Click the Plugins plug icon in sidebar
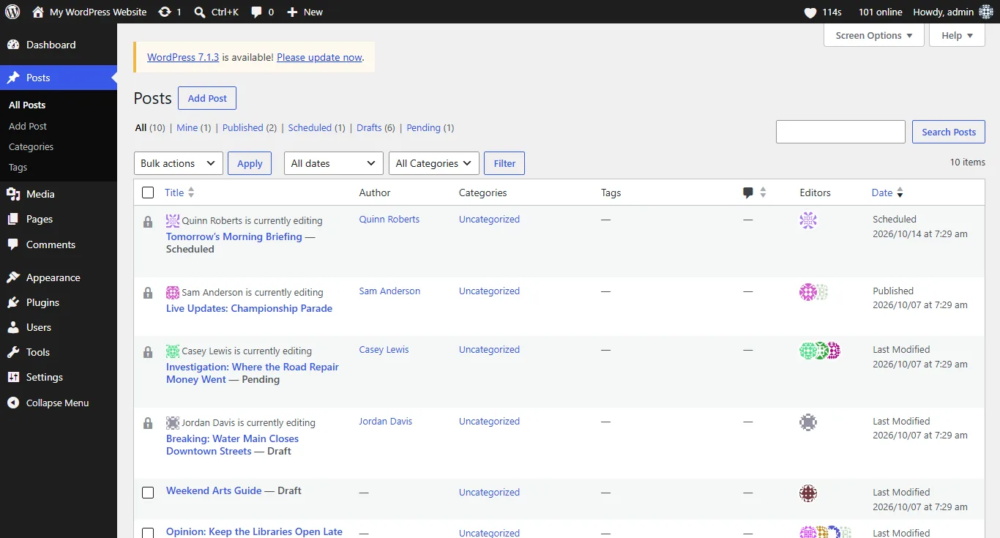 click(13, 302)
